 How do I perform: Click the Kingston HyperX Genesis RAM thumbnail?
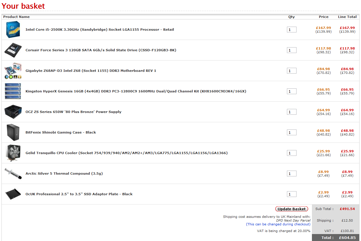point(13,91)
